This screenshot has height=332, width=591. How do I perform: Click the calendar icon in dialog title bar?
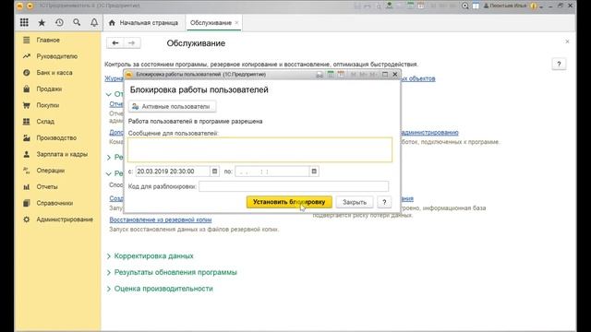[341, 75]
